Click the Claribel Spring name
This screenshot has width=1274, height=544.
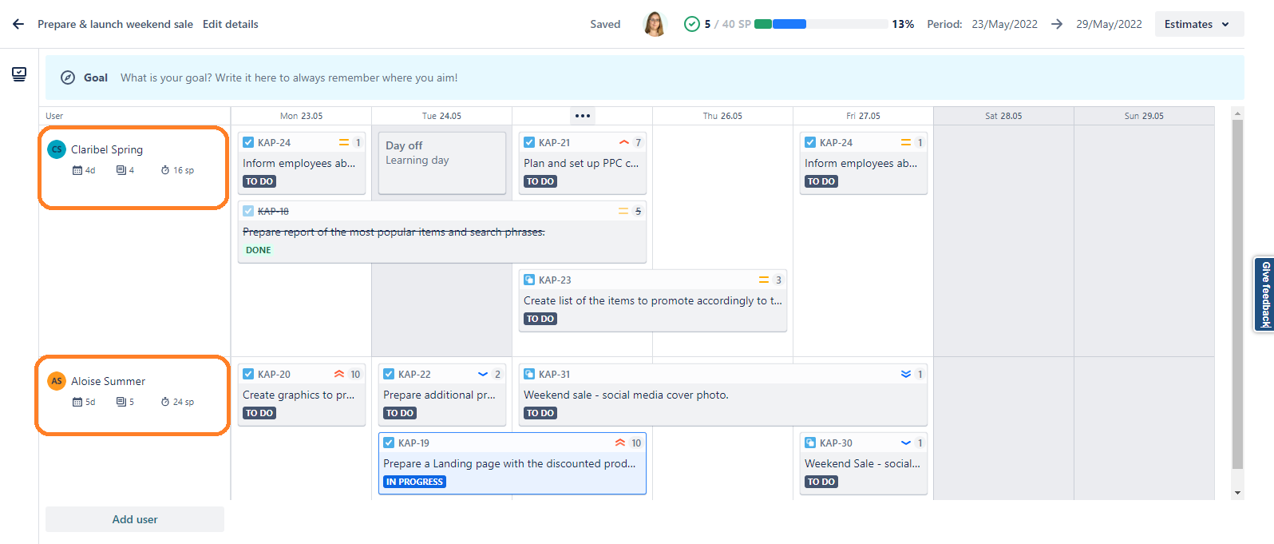(107, 149)
